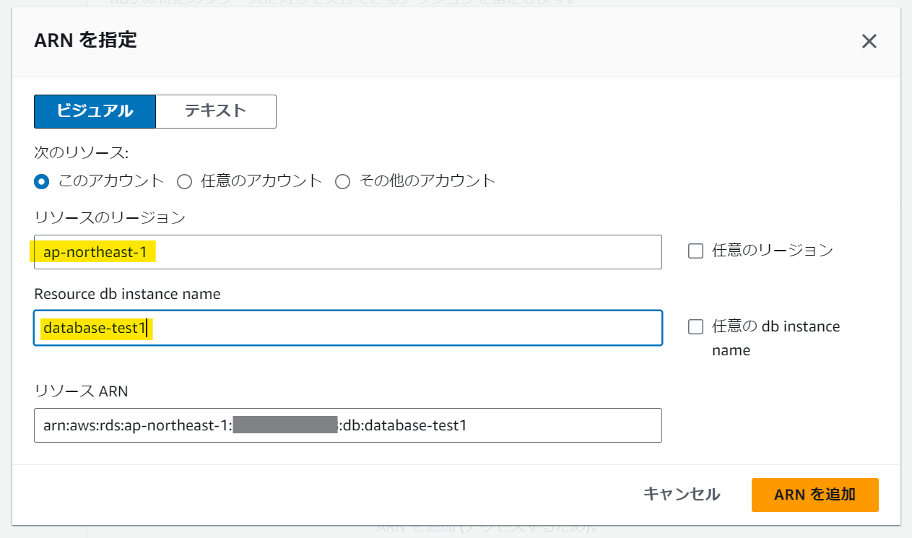Image resolution: width=912 pixels, height=538 pixels.
Task: Click the 任意の db instance name label
Action: pos(772,326)
